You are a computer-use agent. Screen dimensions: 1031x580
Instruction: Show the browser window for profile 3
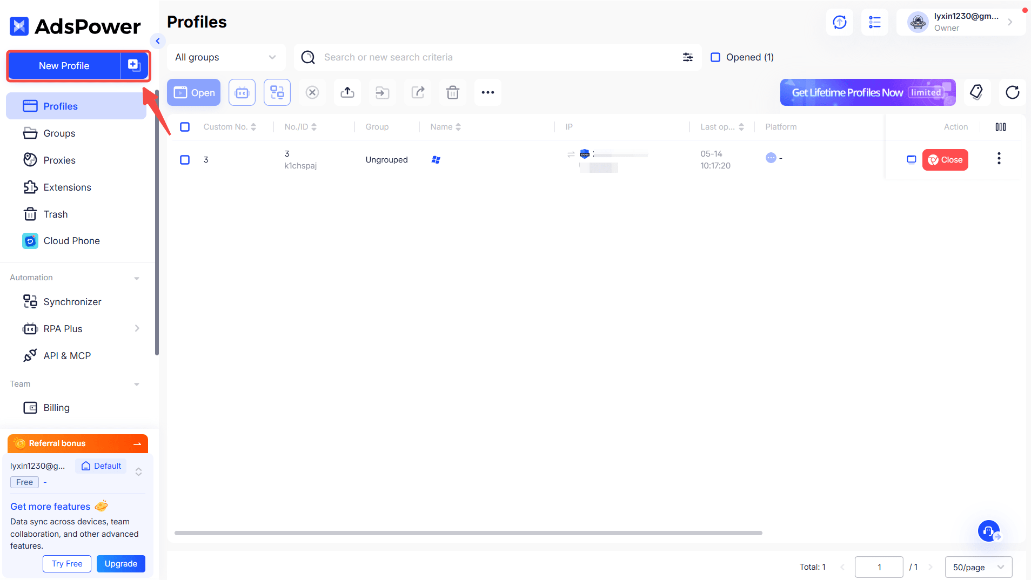[912, 159]
